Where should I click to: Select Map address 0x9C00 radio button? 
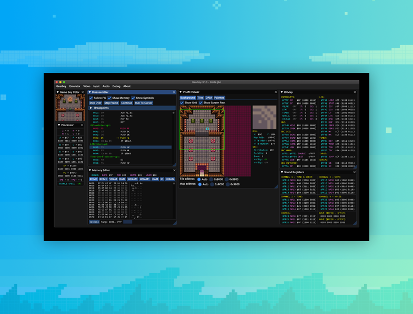tap(212, 184)
